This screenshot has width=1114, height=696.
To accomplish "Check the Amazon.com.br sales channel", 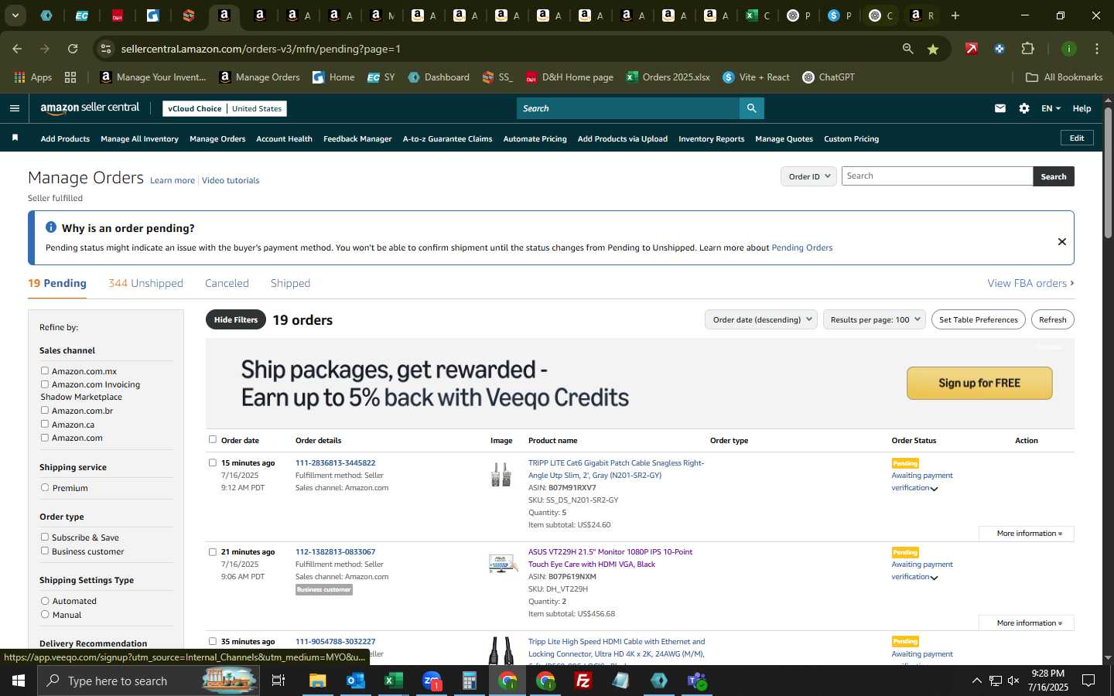I will pos(45,411).
